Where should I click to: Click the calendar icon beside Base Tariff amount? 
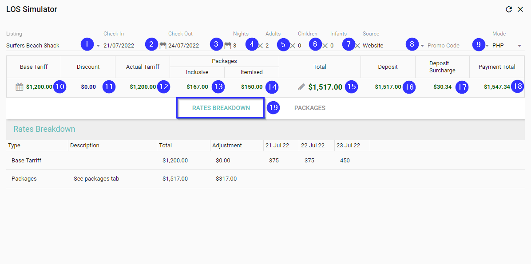19,87
